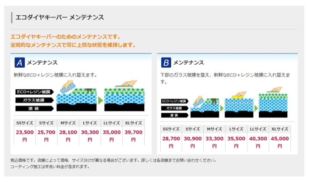Image resolution: width=309 pixels, height=182 pixels.
Task: Click the green arrow in A maintenance diagram
Action: pyautogui.click(x=100, y=100)
